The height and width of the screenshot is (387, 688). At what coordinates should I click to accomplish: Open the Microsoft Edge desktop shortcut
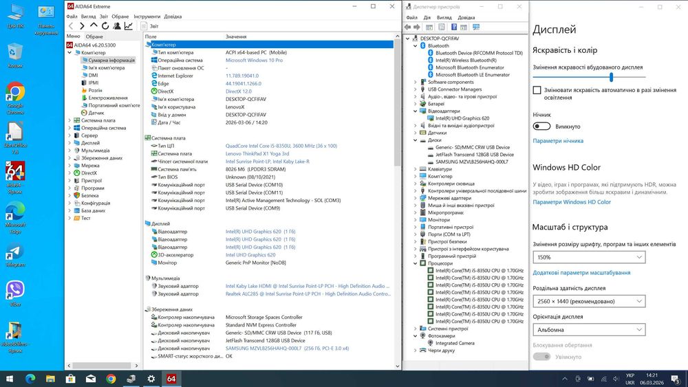(x=15, y=219)
